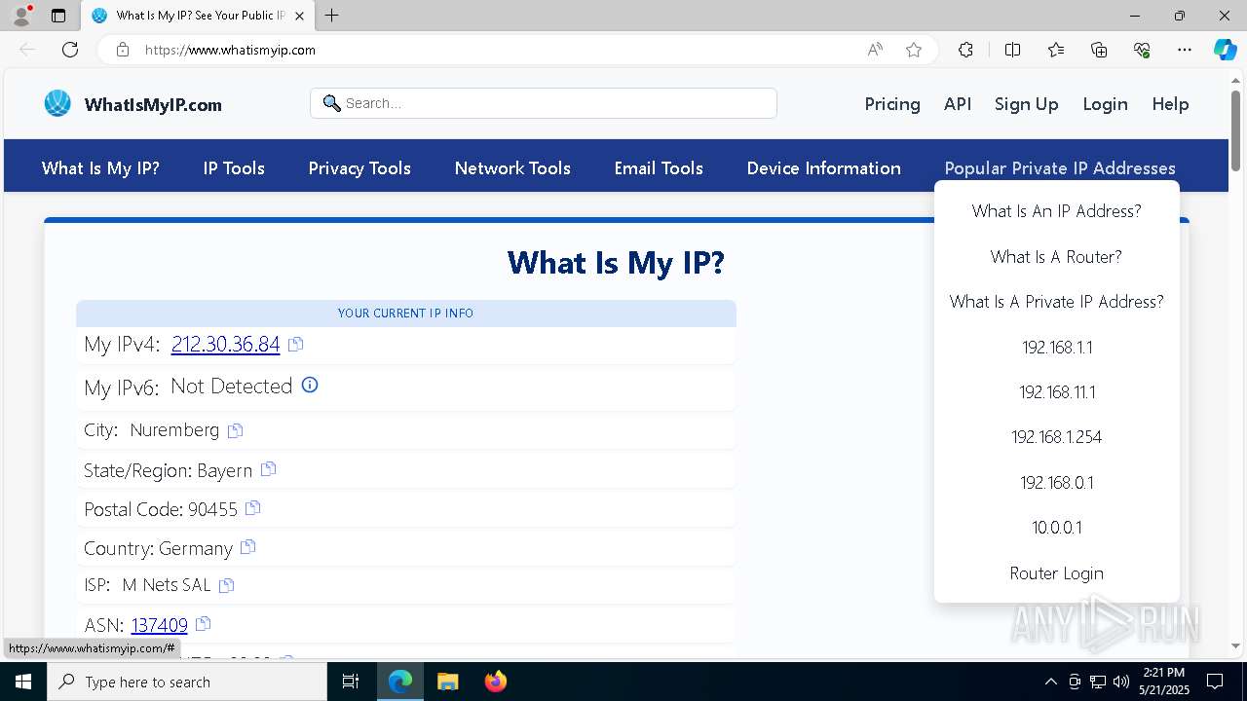1247x701 pixels.
Task: Choose 192.168.11.1 from the dropdown
Action: [x=1056, y=392]
